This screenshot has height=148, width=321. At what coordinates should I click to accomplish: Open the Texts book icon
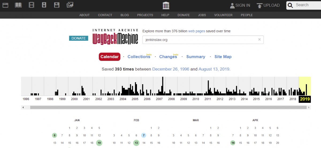coord(18,5)
